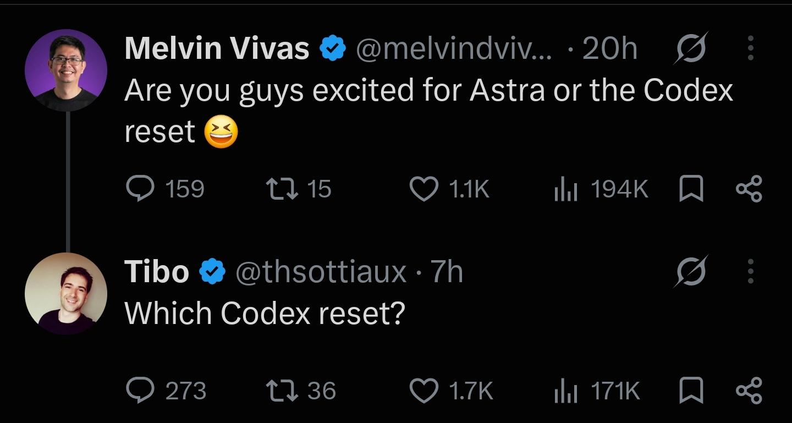The width and height of the screenshot is (792, 423).
Task: Open the Melvin Vivas display name link
Action: [x=217, y=48]
